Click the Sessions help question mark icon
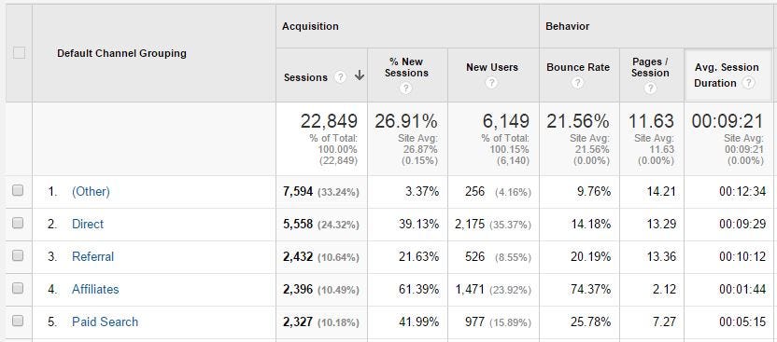Screen dimensions: 777x342 [340, 77]
